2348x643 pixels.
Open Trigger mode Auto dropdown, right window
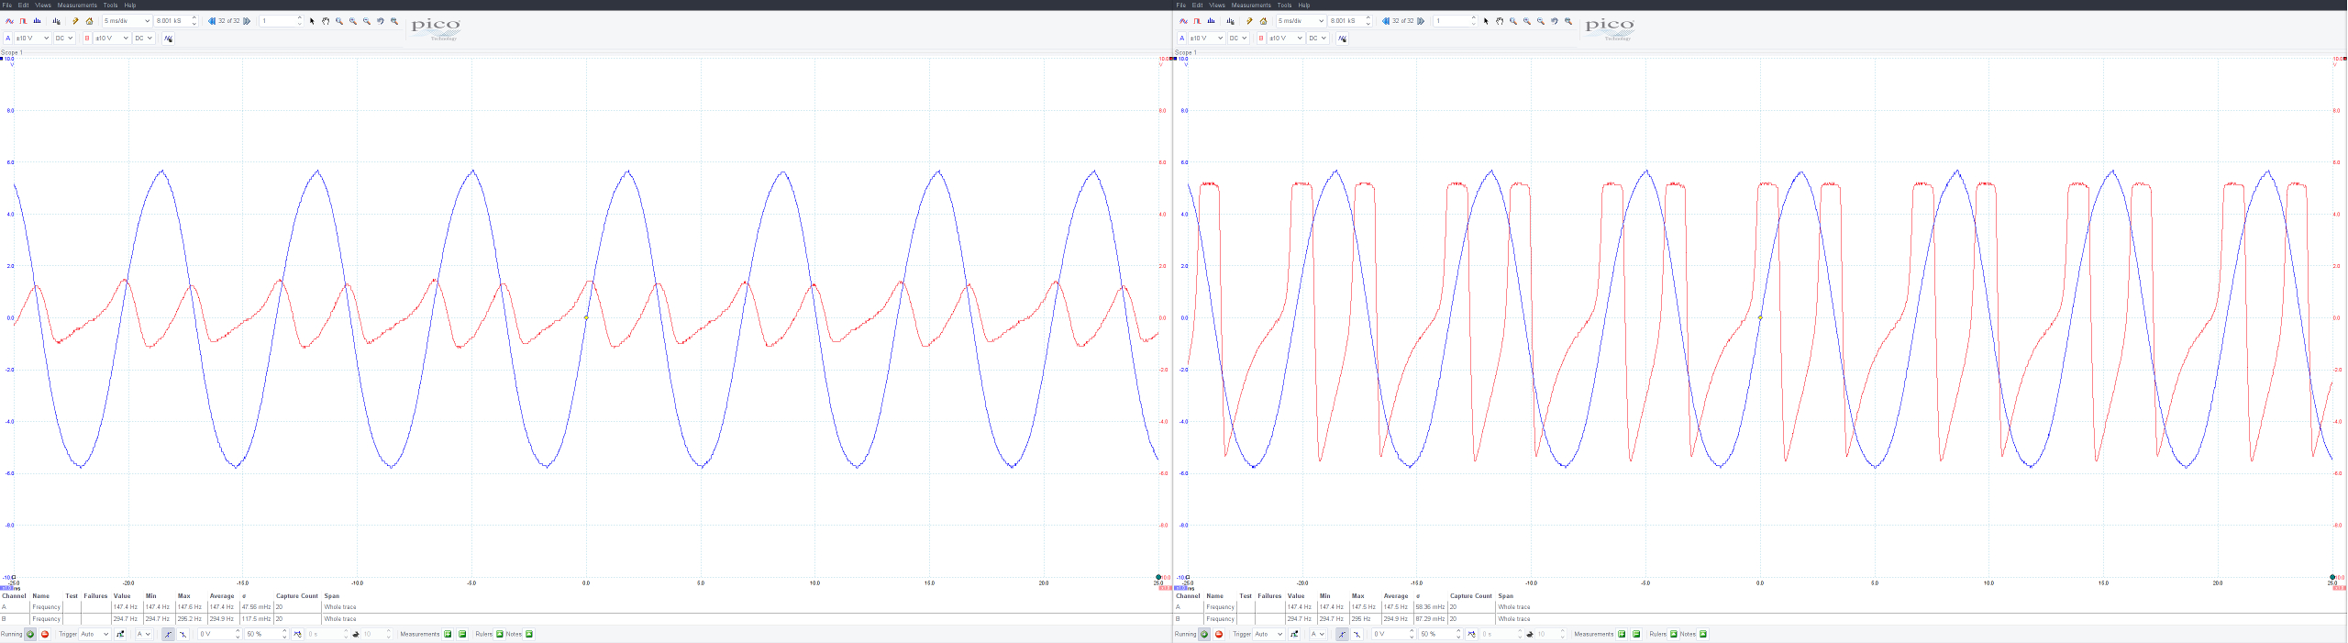pos(1268,634)
